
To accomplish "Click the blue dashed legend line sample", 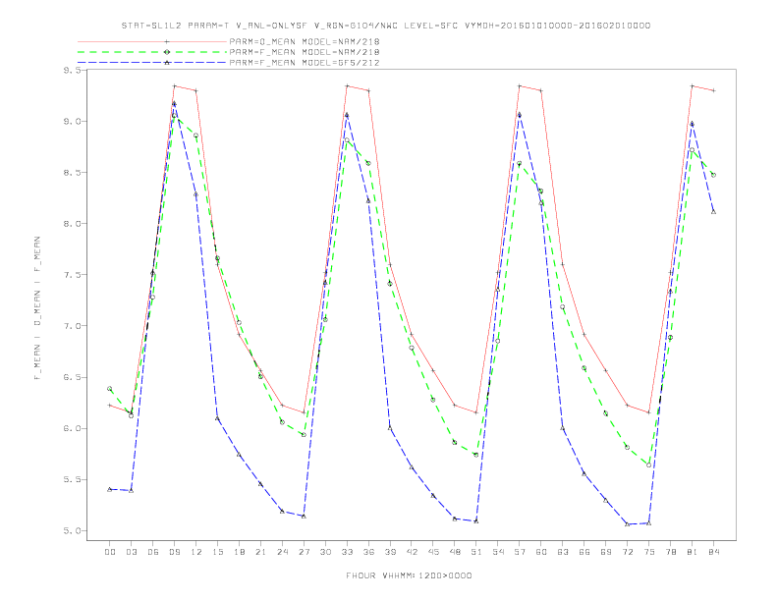I will coord(152,63).
